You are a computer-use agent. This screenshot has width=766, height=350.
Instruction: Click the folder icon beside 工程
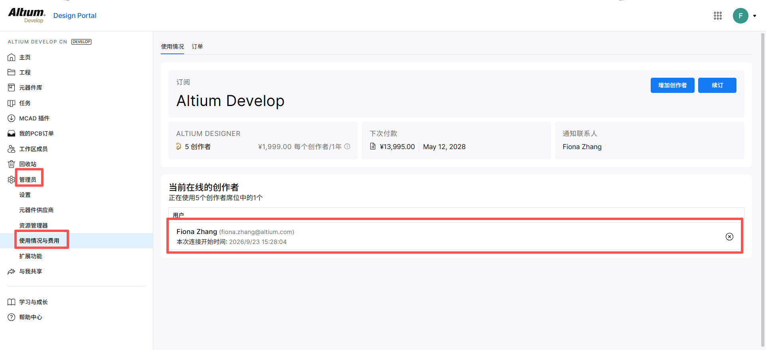tap(11, 73)
